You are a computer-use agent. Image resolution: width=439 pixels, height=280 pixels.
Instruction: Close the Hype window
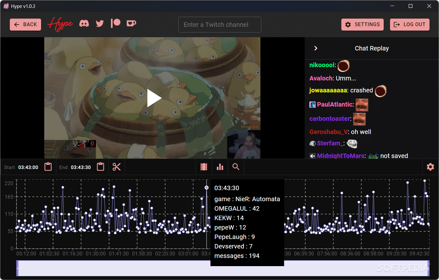click(x=429, y=6)
